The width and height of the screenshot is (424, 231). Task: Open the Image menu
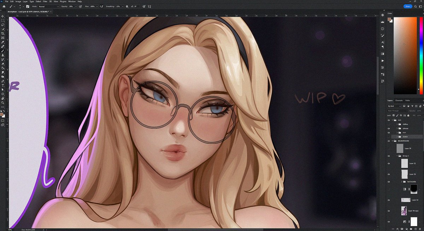coord(18,1)
